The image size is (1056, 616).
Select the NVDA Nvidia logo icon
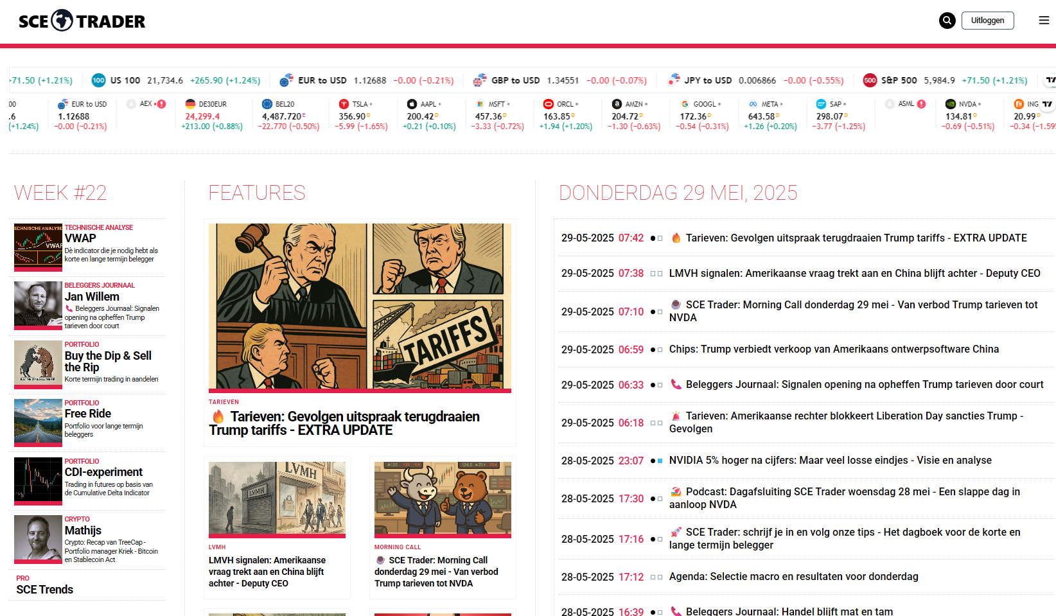[950, 104]
